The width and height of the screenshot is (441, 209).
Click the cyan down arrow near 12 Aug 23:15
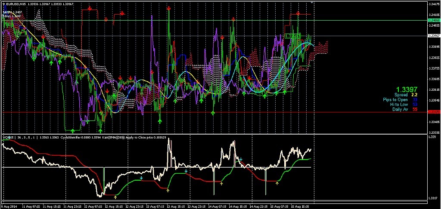point(141,178)
